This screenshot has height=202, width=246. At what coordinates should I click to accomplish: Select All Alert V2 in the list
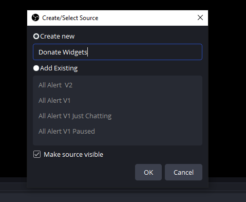tap(118, 85)
